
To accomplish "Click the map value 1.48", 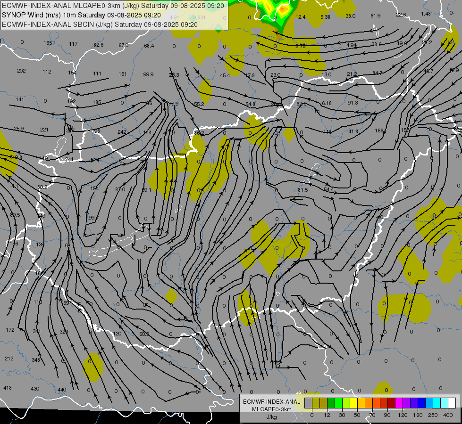I will 426,14.
